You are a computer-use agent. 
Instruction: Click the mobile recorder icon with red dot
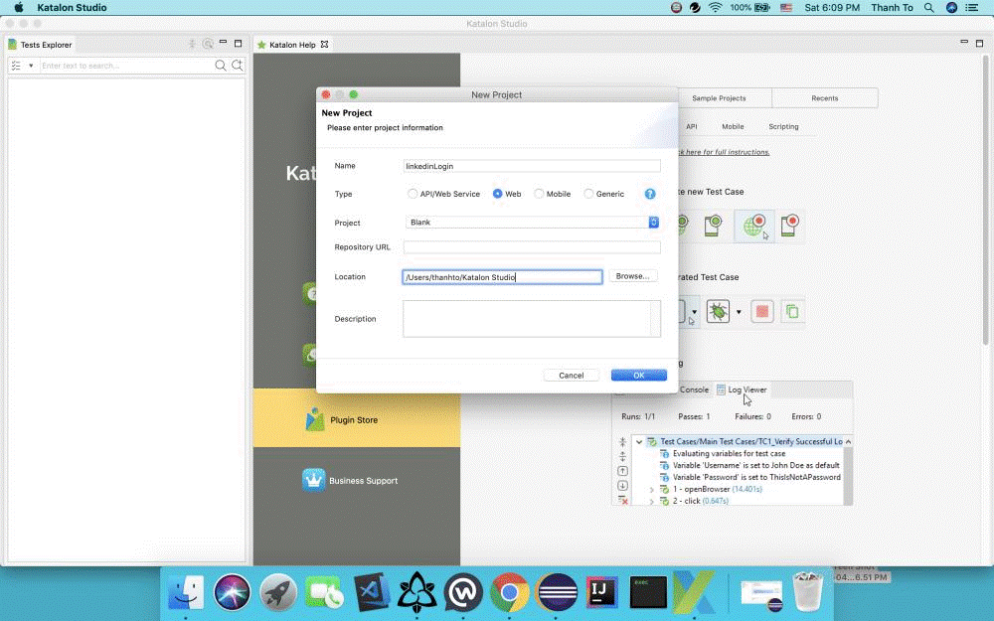[x=790, y=226]
